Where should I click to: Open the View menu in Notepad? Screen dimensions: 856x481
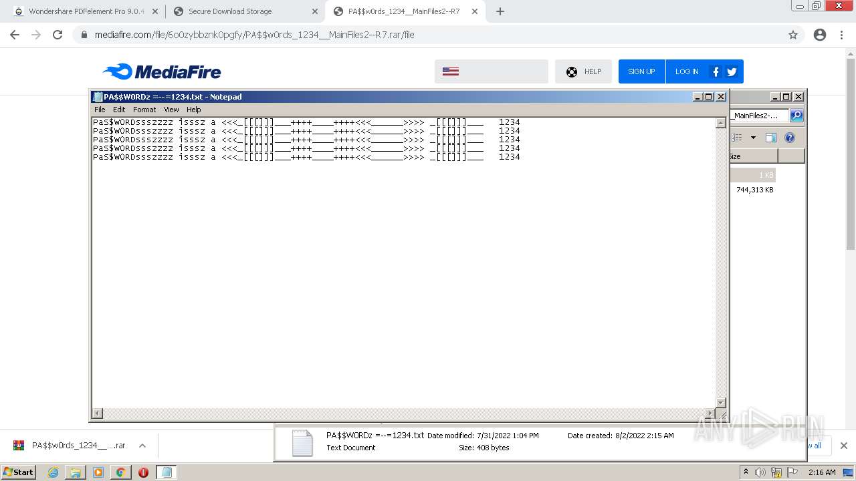click(171, 110)
